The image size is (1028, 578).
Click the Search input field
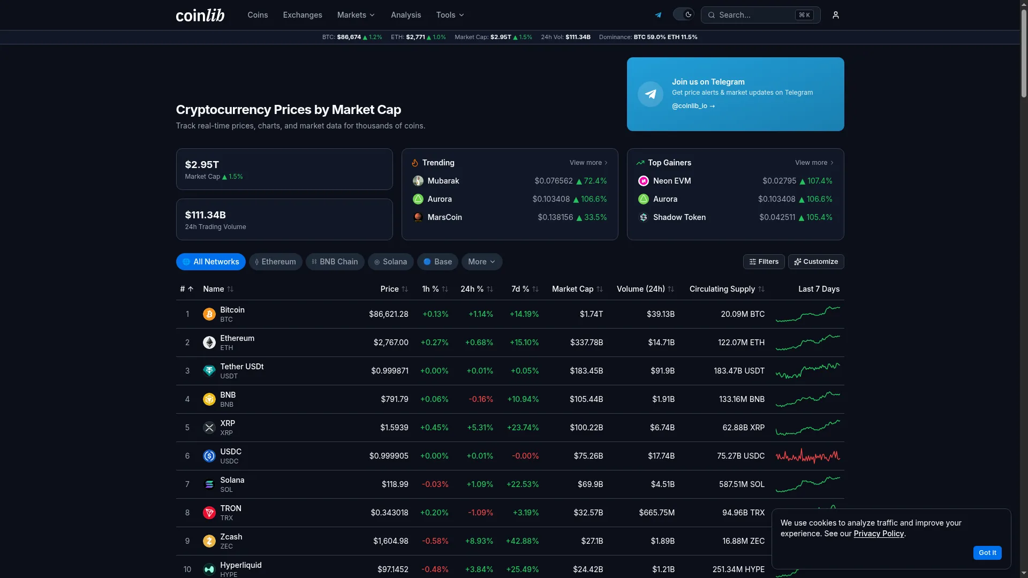point(760,15)
